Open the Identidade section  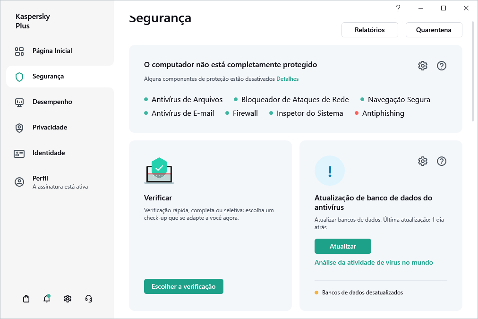(49, 153)
